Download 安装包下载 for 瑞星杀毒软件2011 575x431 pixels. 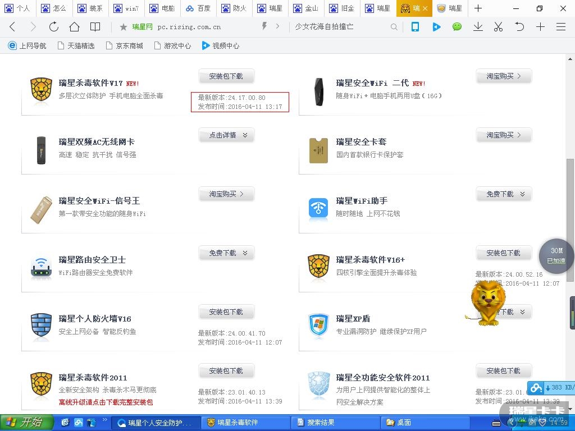[227, 371]
